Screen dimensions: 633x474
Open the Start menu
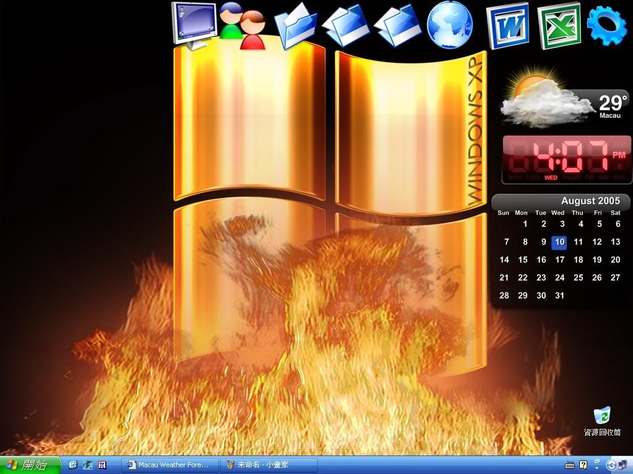30,465
